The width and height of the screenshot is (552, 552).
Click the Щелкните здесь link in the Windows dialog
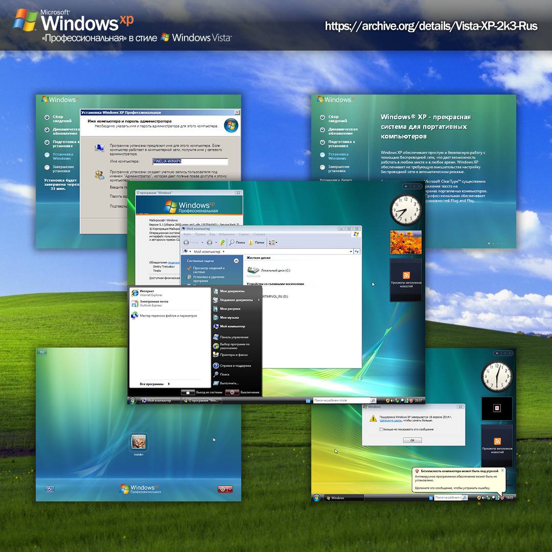(391, 420)
